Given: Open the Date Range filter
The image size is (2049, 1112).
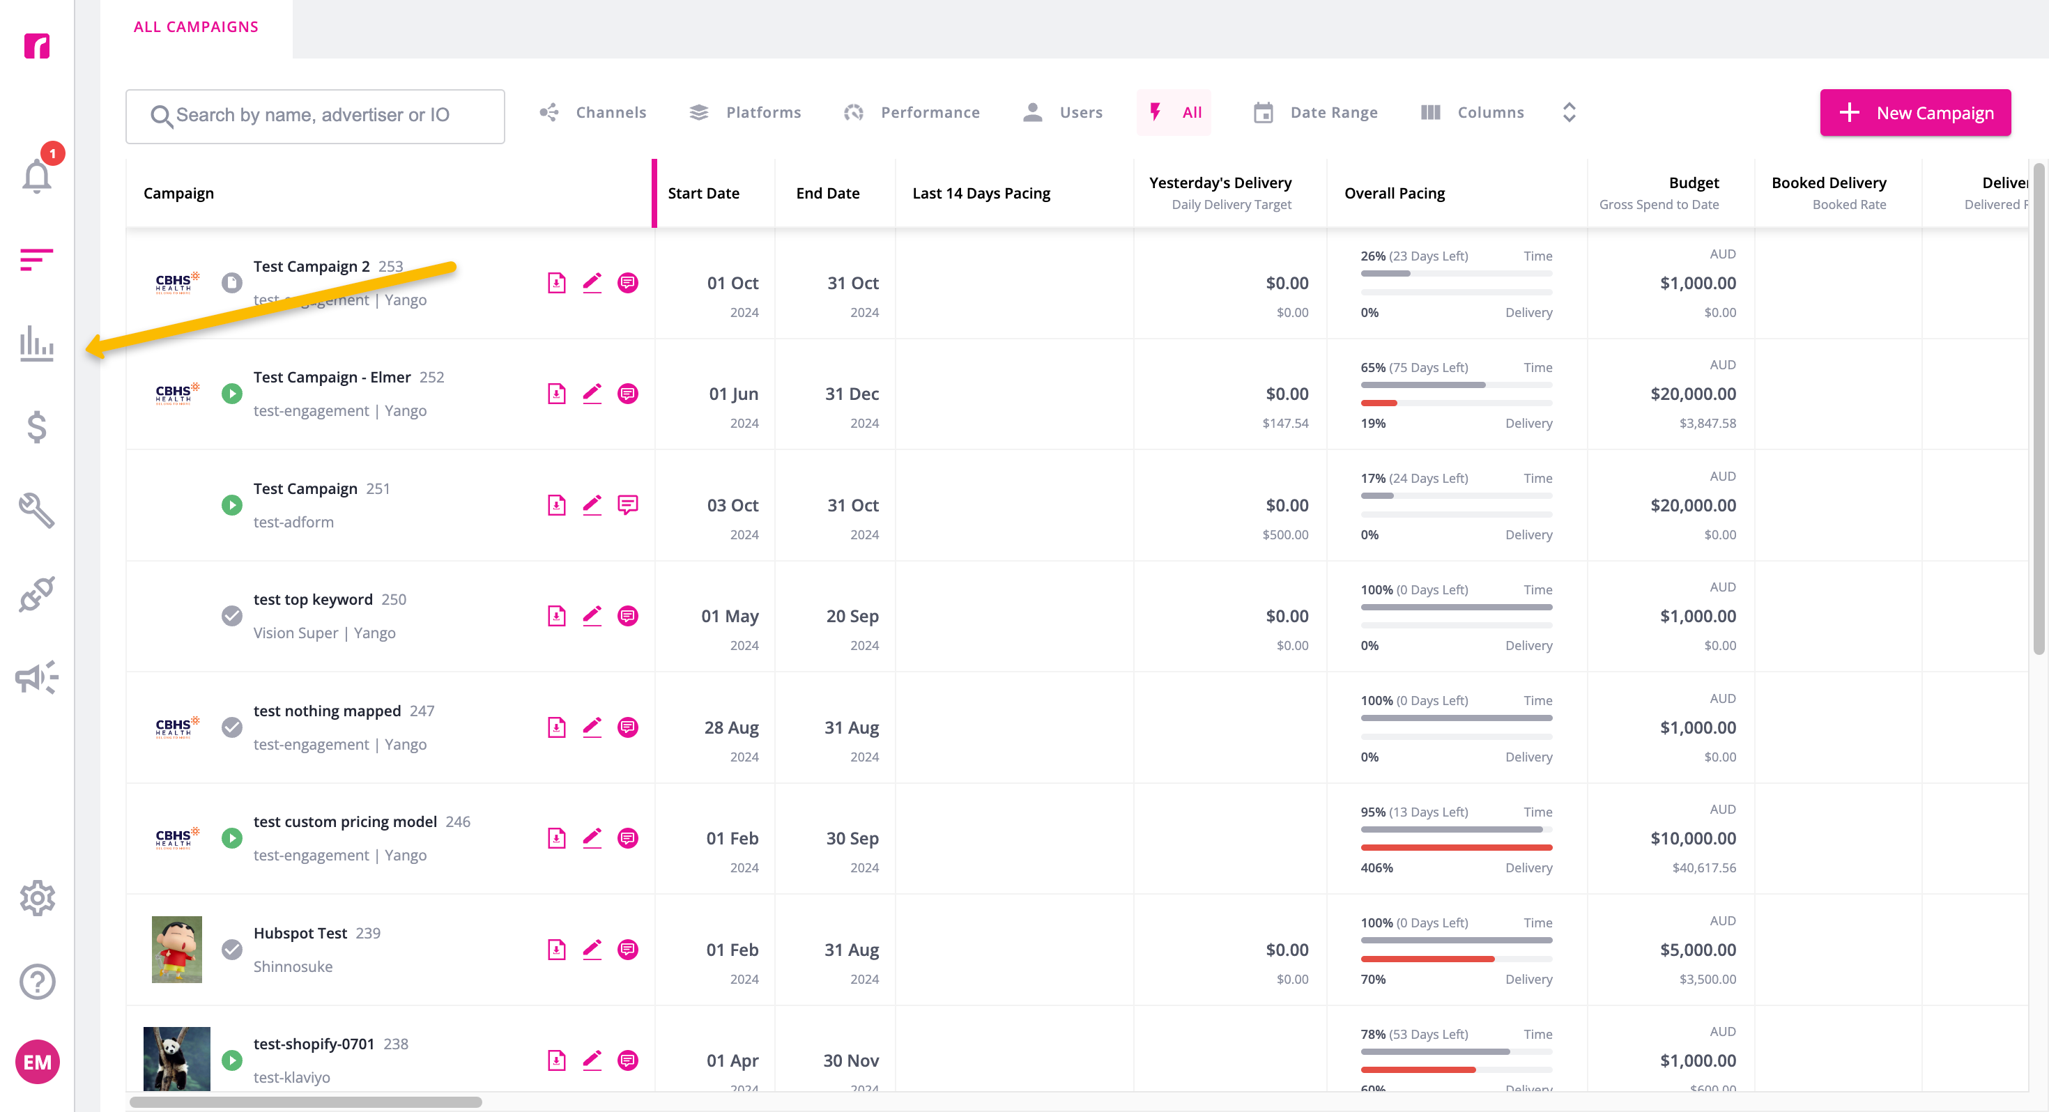Looking at the screenshot, I should pyautogui.click(x=1316, y=112).
